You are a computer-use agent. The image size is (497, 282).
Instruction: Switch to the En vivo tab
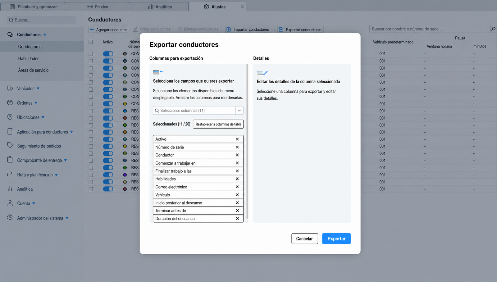pyautogui.click(x=98, y=7)
